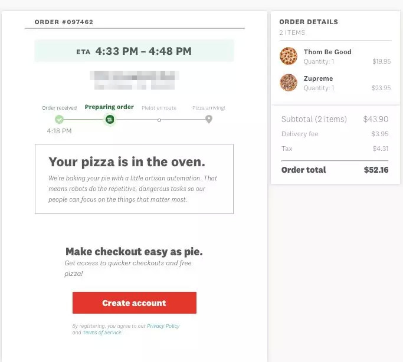Click the Pizza arriving location pin
The image size is (403, 362).
(x=209, y=119)
